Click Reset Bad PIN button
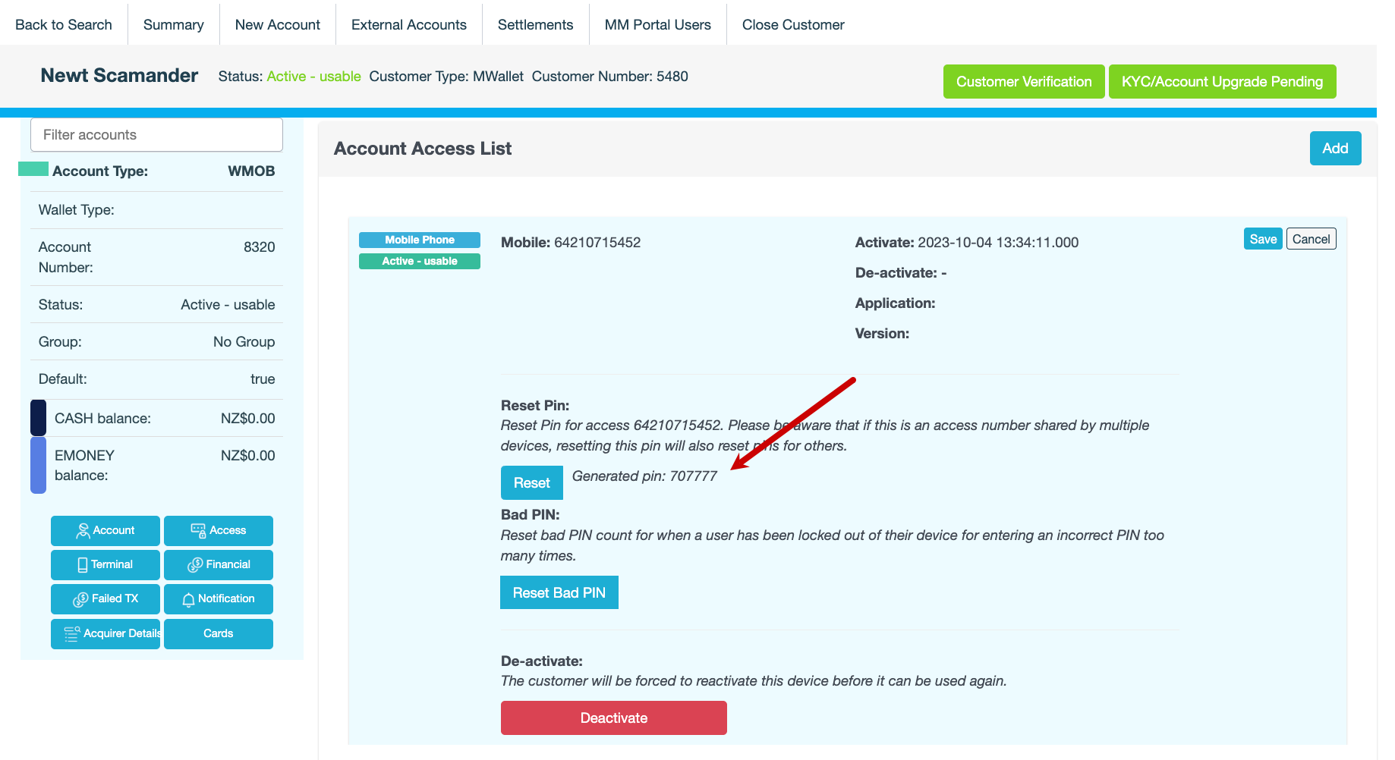 pos(559,592)
